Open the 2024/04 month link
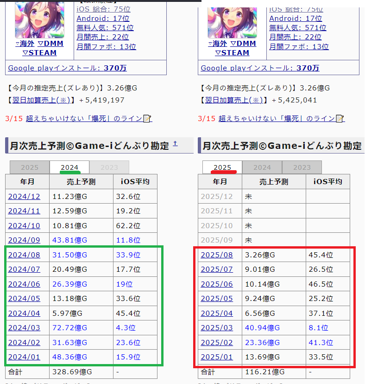 point(24,313)
